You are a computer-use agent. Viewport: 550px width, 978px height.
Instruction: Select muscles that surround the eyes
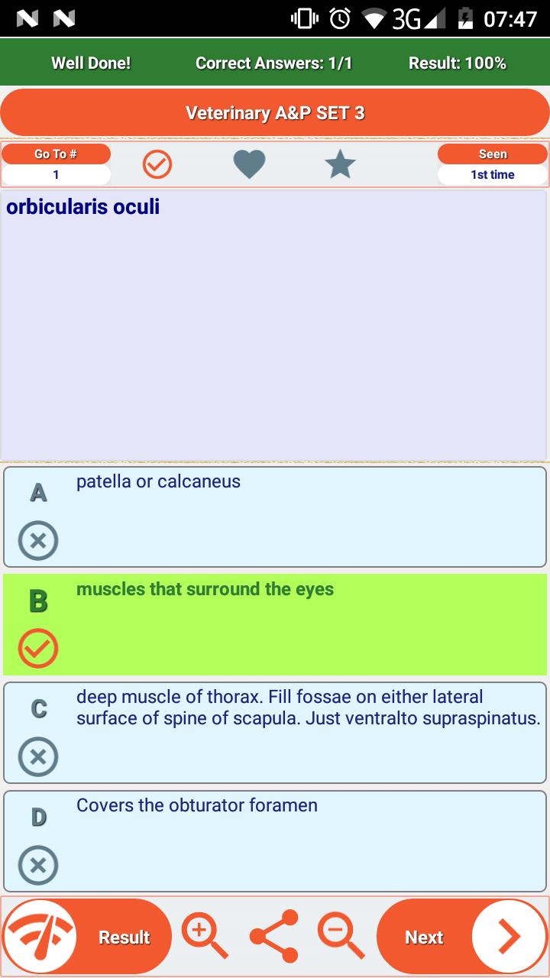(275, 624)
